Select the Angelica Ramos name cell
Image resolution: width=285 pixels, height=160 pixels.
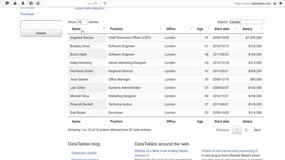tap(87, 38)
